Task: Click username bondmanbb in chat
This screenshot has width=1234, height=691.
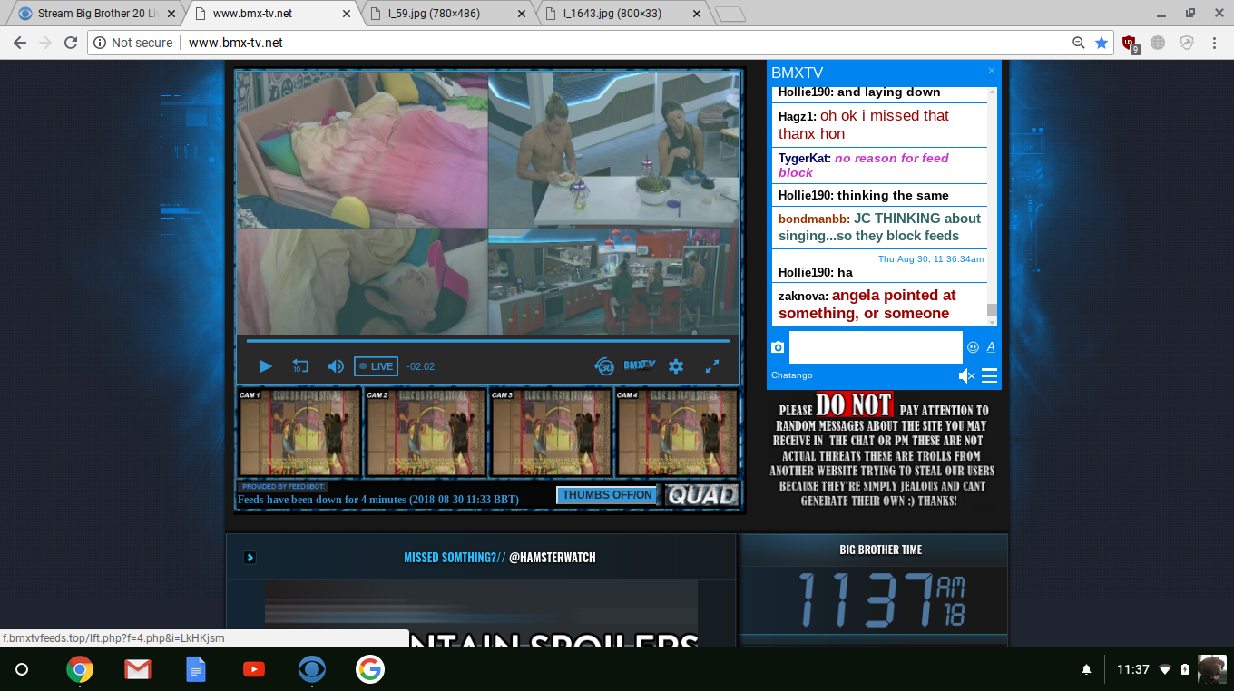Action: 814,219
